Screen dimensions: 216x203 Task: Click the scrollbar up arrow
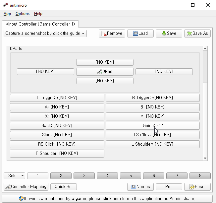point(205,48)
